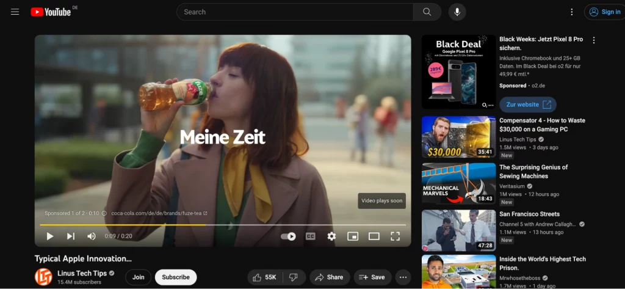Click the Linus Tech Tips name under Compensator 4

click(x=518, y=140)
